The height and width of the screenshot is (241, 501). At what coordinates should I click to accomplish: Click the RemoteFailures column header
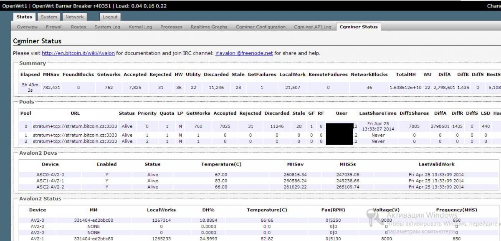click(x=328, y=75)
